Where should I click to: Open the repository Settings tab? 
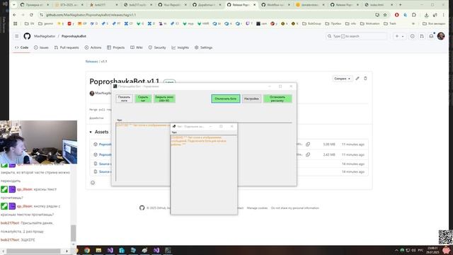204,47
